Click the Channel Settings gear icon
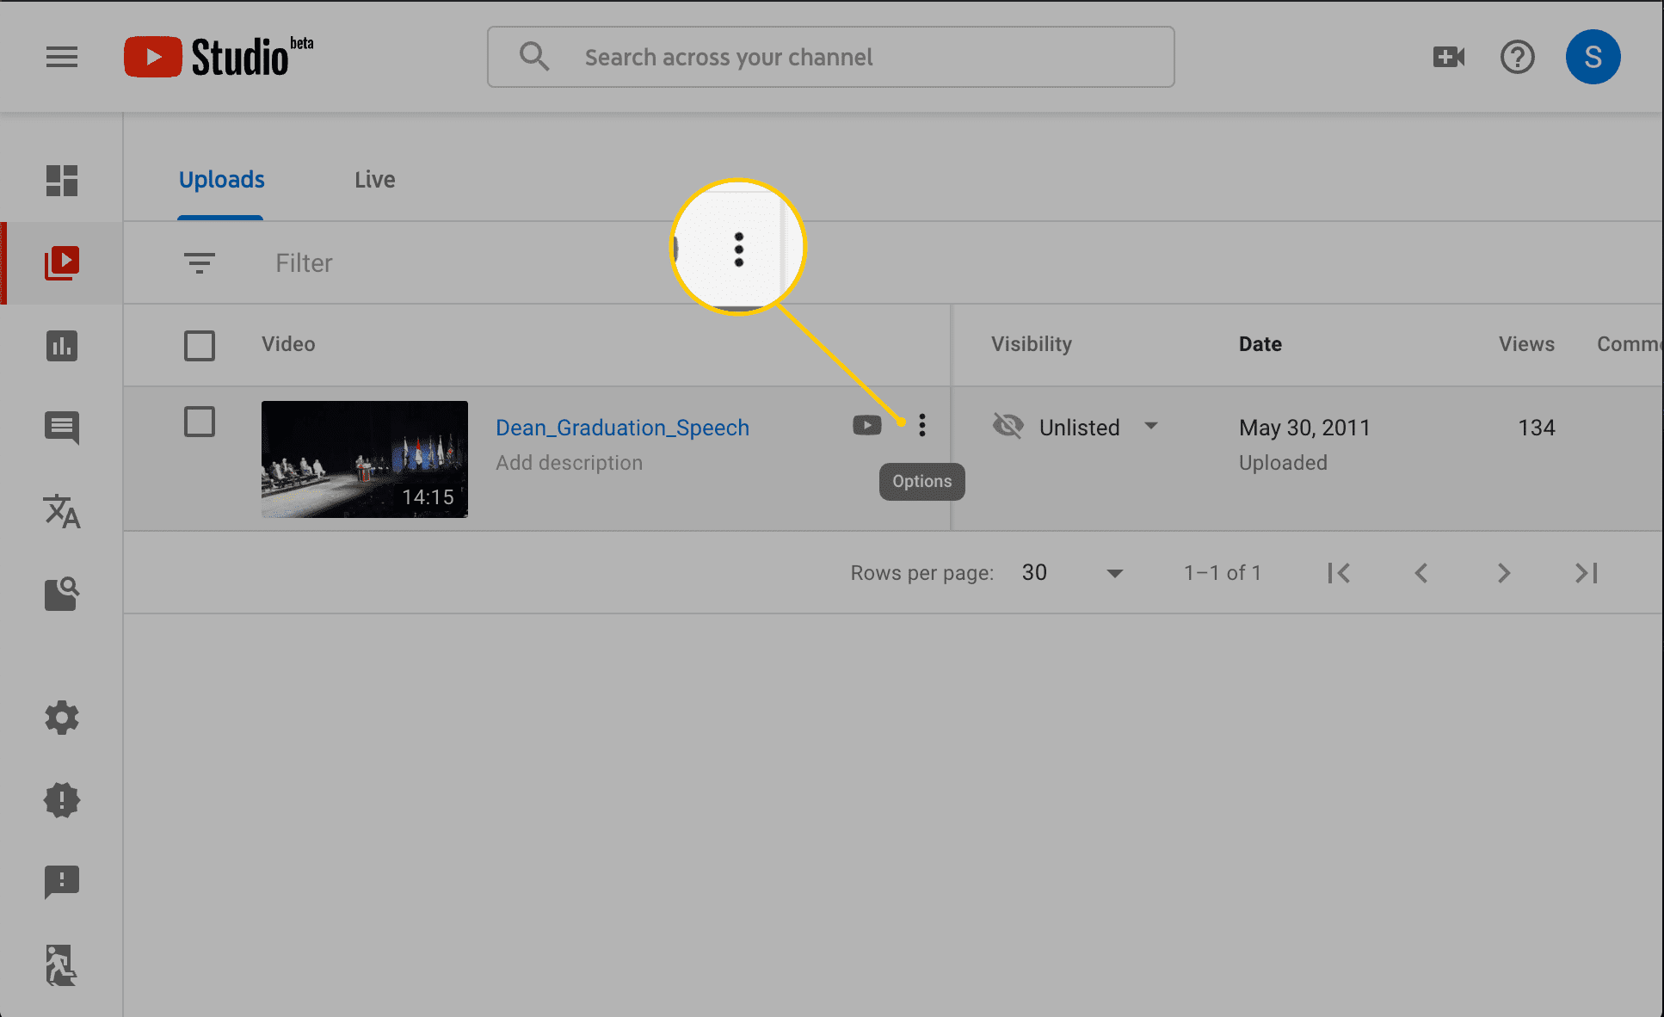The height and width of the screenshot is (1017, 1664). (60, 718)
